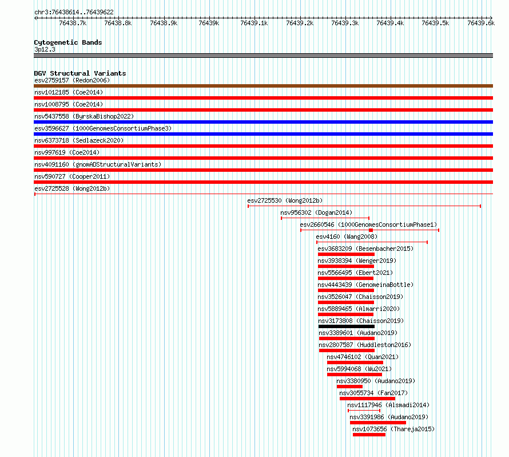Click the red bar under esv3683209
This screenshot has width=509, height=457.
click(346, 254)
